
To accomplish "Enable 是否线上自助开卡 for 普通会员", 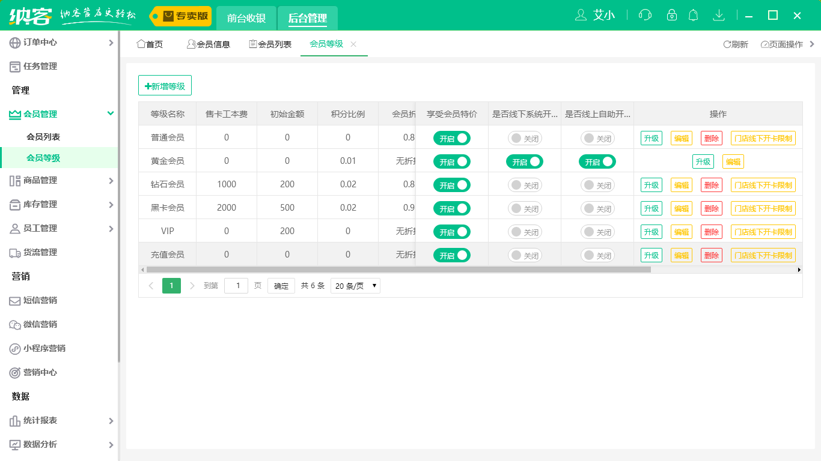I will 597,138.
